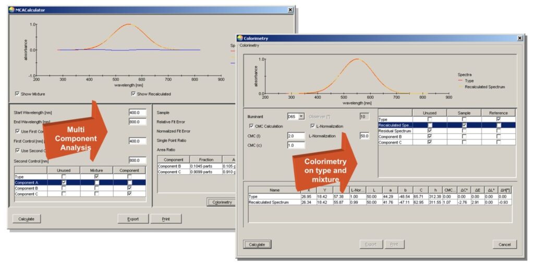Click the Reference column header

pos(499,113)
